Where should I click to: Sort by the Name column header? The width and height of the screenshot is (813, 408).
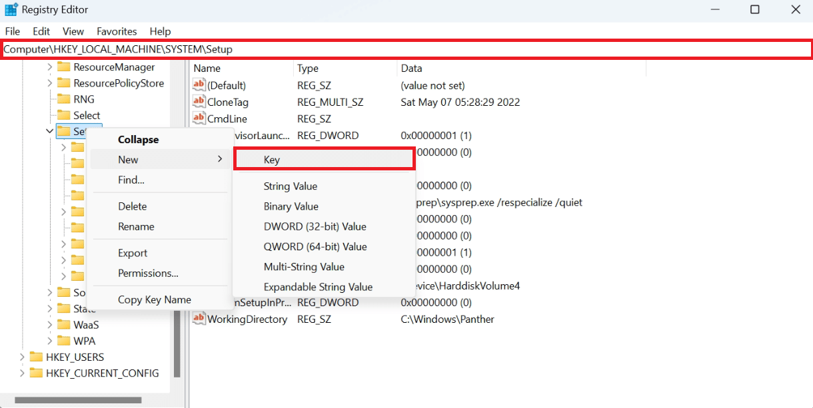point(242,68)
